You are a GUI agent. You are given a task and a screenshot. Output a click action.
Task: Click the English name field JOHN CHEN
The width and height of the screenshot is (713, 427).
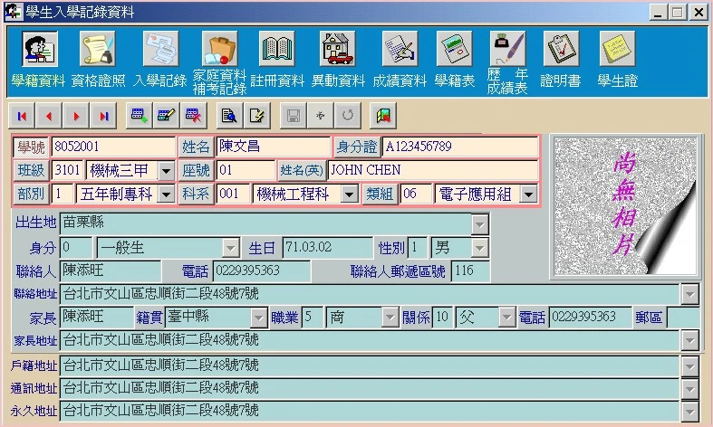[x=432, y=170]
